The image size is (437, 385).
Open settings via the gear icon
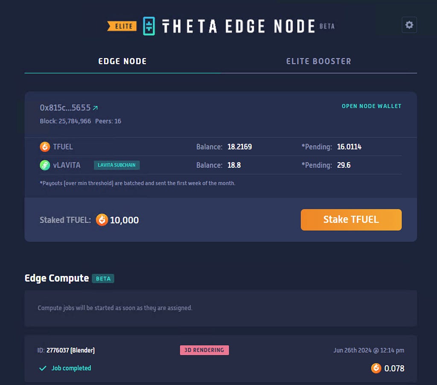pos(409,25)
